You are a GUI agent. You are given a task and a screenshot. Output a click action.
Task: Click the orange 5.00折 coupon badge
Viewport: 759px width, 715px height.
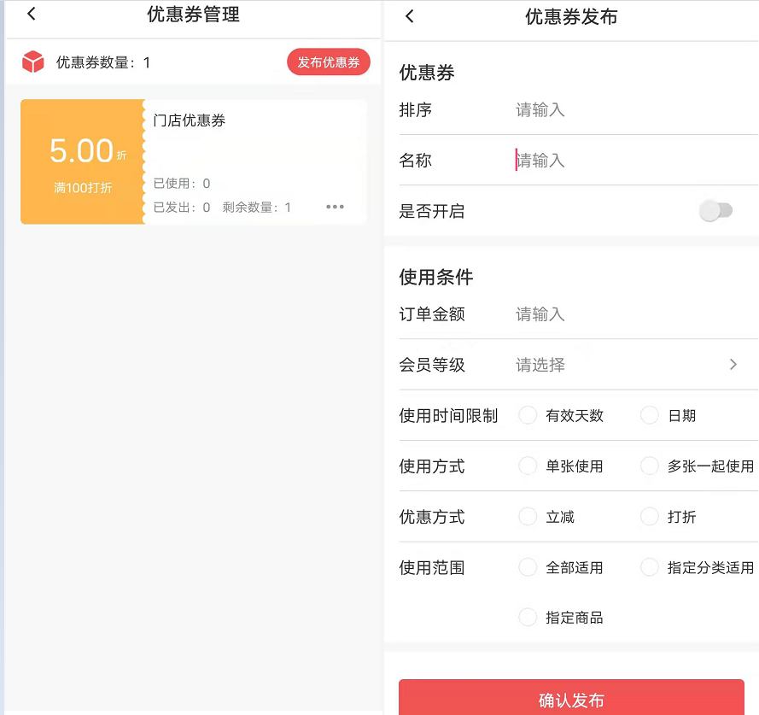click(82, 161)
